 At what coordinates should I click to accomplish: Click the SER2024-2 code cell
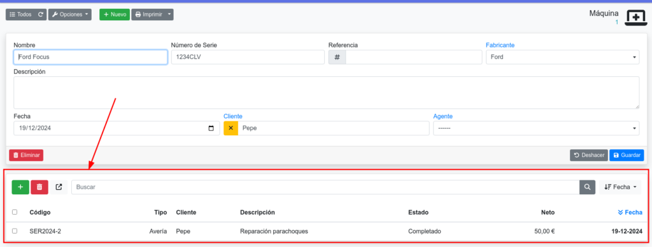pyautogui.click(x=45, y=231)
